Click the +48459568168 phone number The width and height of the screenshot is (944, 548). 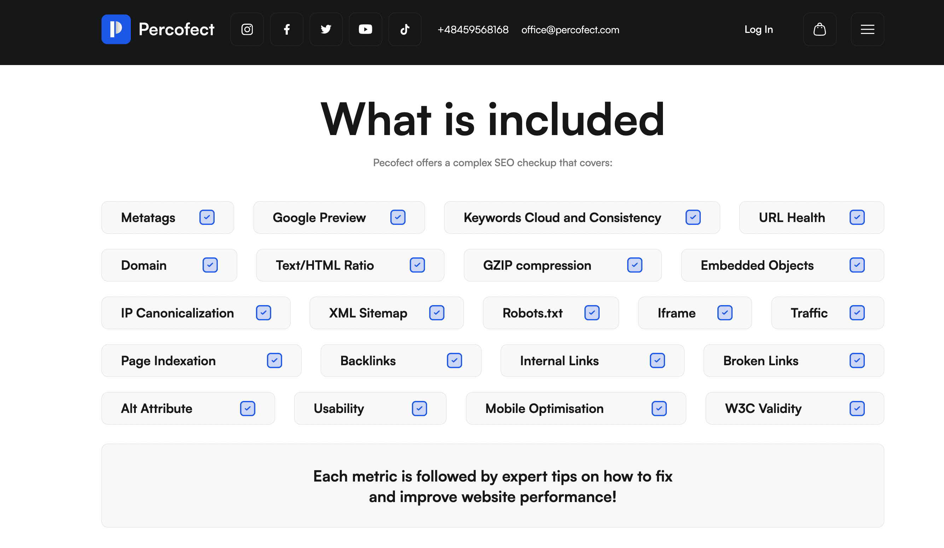[472, 29]
